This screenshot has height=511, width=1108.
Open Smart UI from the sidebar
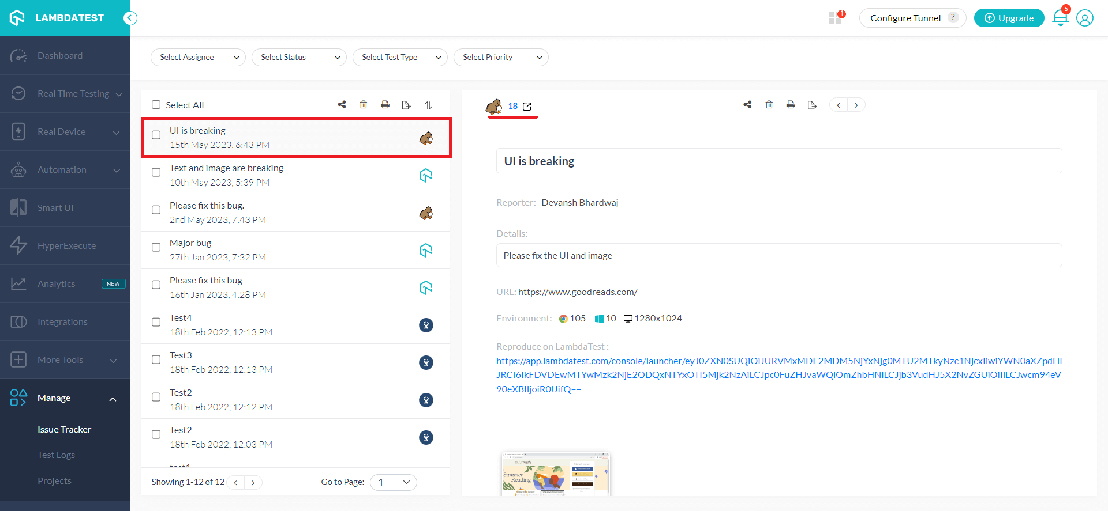pos(65,207)
